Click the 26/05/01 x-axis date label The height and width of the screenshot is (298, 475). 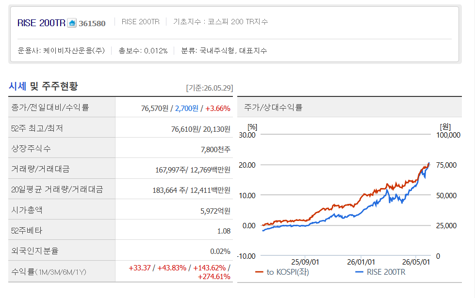pyautogui.click(x=416, y=262)
